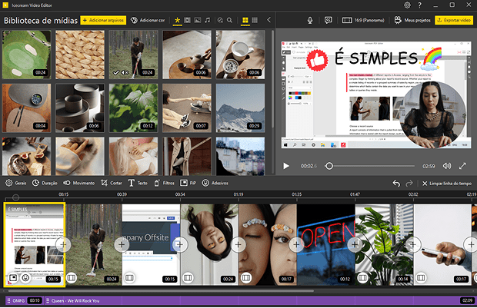
Task: Open the 16:9 (Panorama) aspect ratio selector
Action: pos(363,20)
